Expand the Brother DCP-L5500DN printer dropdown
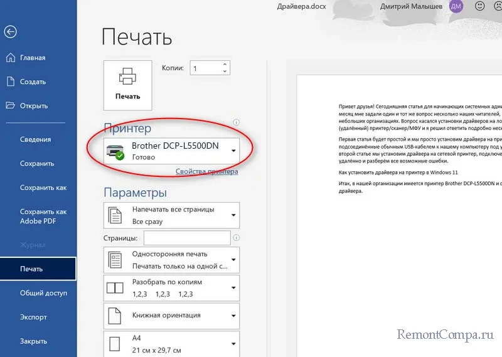Screen dimensions: 502x357 [x=233, y=151]
